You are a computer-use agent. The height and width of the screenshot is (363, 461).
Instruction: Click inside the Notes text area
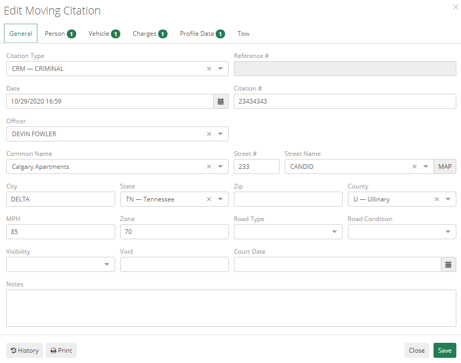(x=231, y=308)
